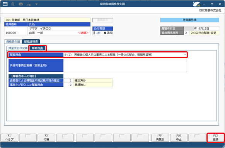Screen dimensions: 225x148
Task: Select the 離職理由 sub-tab
Action: pos(37,48)
